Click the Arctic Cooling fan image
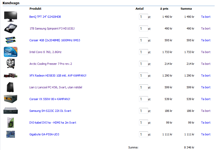 click(x=10, y=64)
